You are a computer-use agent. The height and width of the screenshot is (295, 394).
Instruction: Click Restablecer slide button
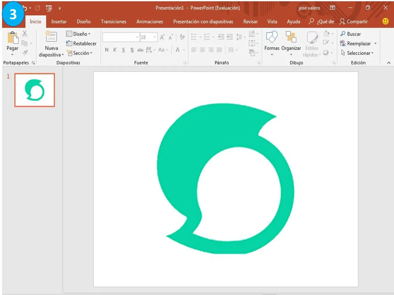tap(81, 43)
